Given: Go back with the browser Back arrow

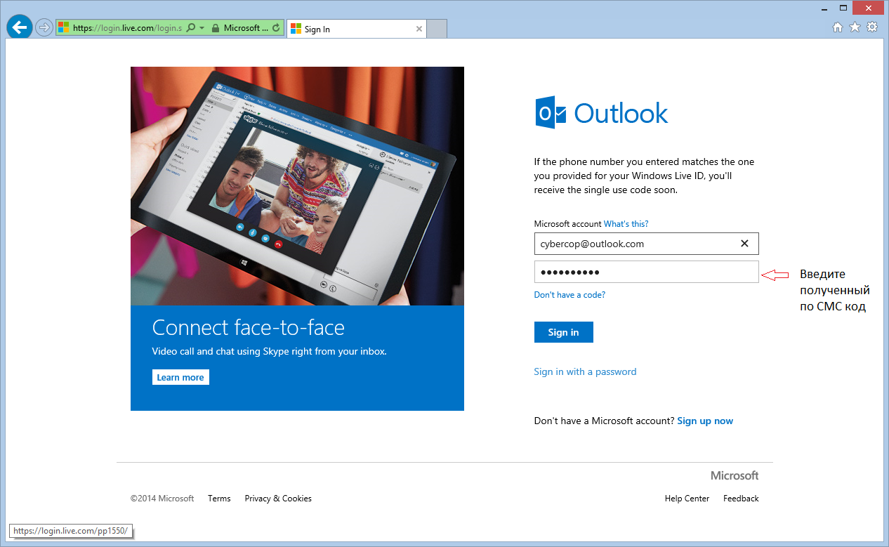Looking at the screenshot, I should tap(20, 27).
